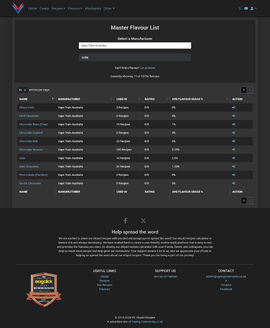The width and height of the screenshot is (270, 328).
Task: Click the flavour search field containing cola
Action: pyautogui.click(x=135, y=57)
